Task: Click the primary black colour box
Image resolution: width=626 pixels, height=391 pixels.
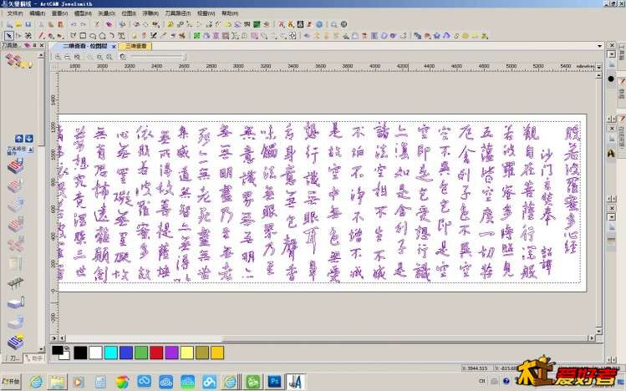Action: (x=58, y=350)
